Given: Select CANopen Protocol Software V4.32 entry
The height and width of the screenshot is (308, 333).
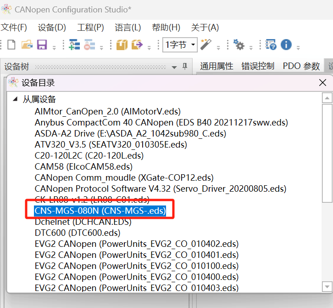Looking at the screenshot, I should (161, 189).
